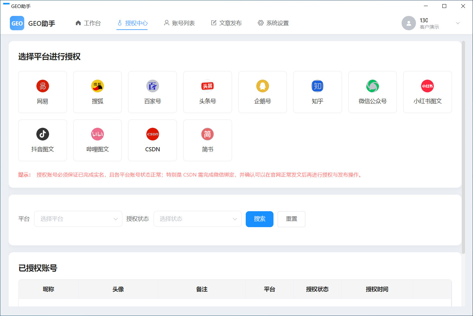Click the 网易 platform icon
The width and height of the screenshot is (473, 316).
point(43,86)
